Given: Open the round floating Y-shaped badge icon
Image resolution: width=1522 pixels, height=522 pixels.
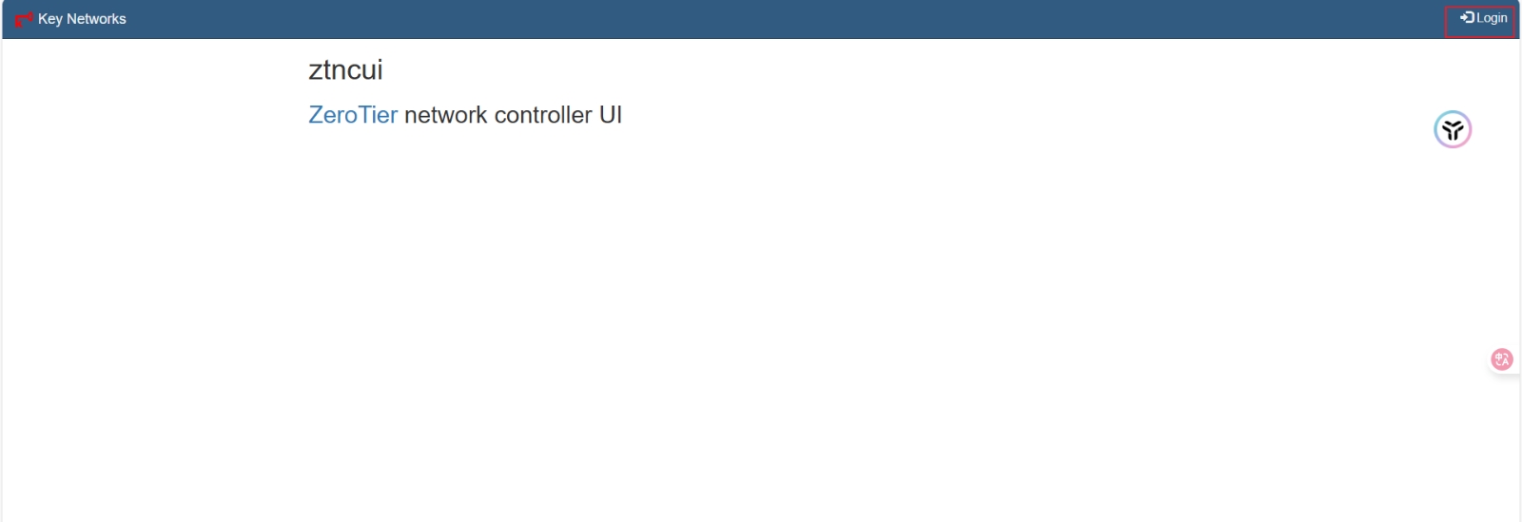Looking at the screenshot, I should [x=1453, y=130].
